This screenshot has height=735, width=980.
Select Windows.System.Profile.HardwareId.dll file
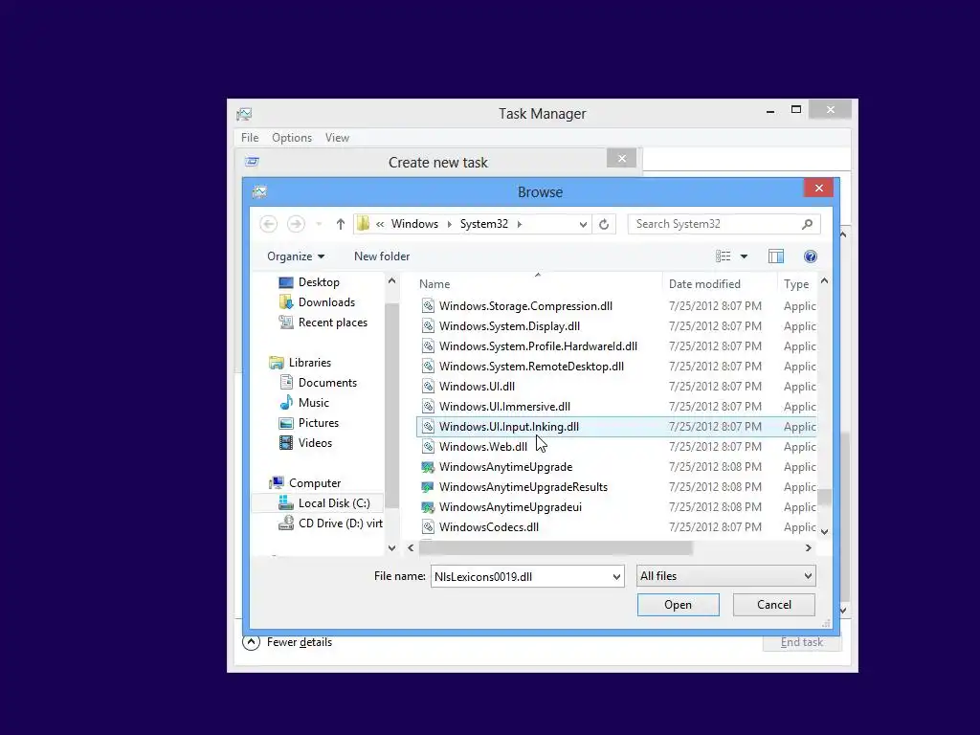coord(615,346)
